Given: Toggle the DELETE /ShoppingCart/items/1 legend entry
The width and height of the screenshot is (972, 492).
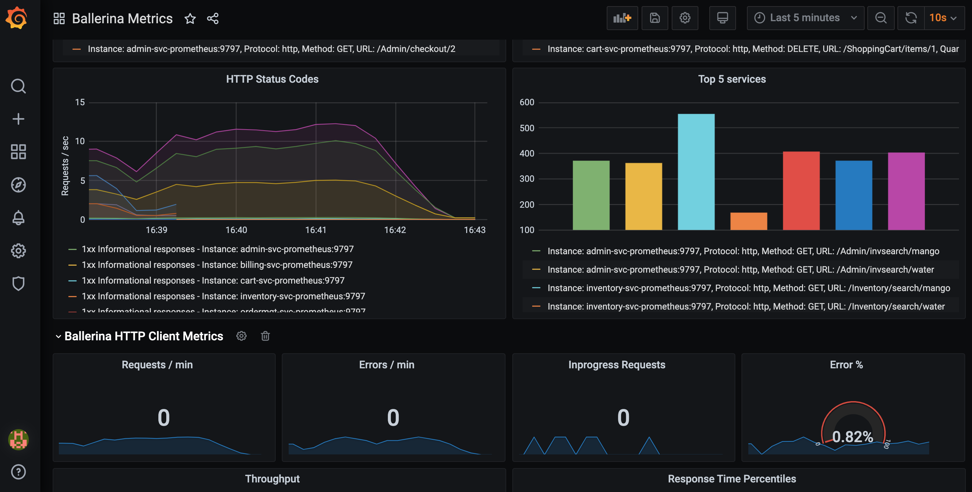Looking at the screenshot, I should 753,49.
